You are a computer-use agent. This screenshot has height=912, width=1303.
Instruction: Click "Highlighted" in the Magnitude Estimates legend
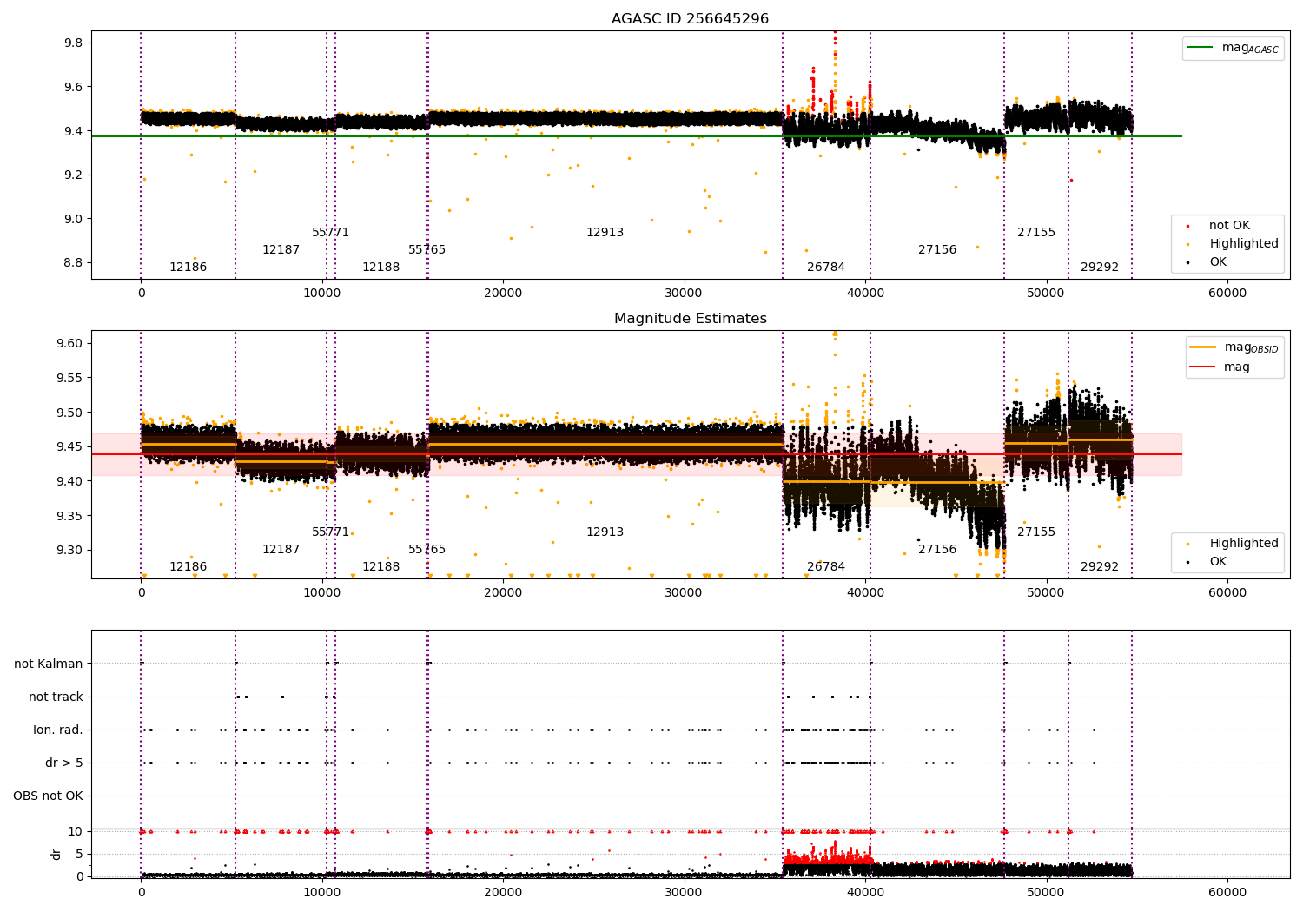pyautogui.click(x=1233, y=544)
